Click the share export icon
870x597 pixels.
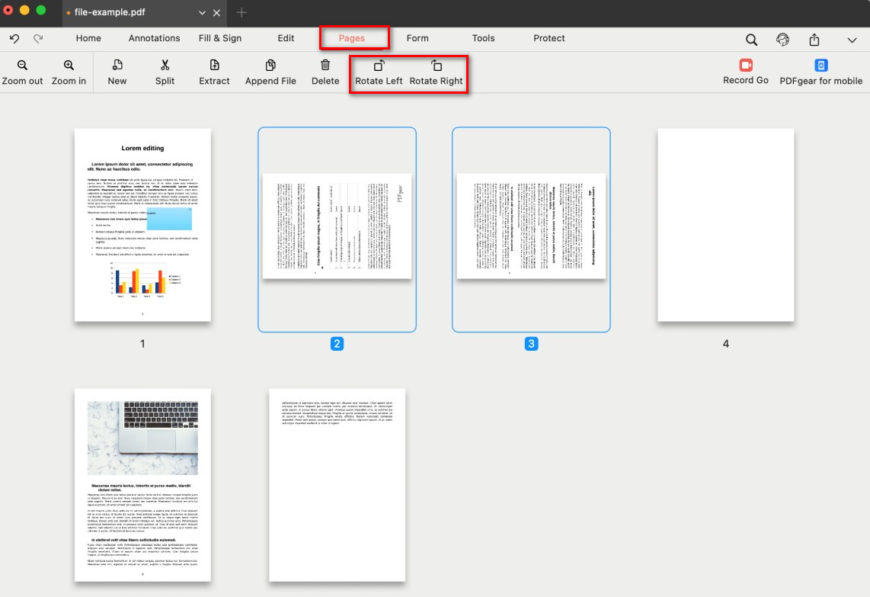pos(814,40)
